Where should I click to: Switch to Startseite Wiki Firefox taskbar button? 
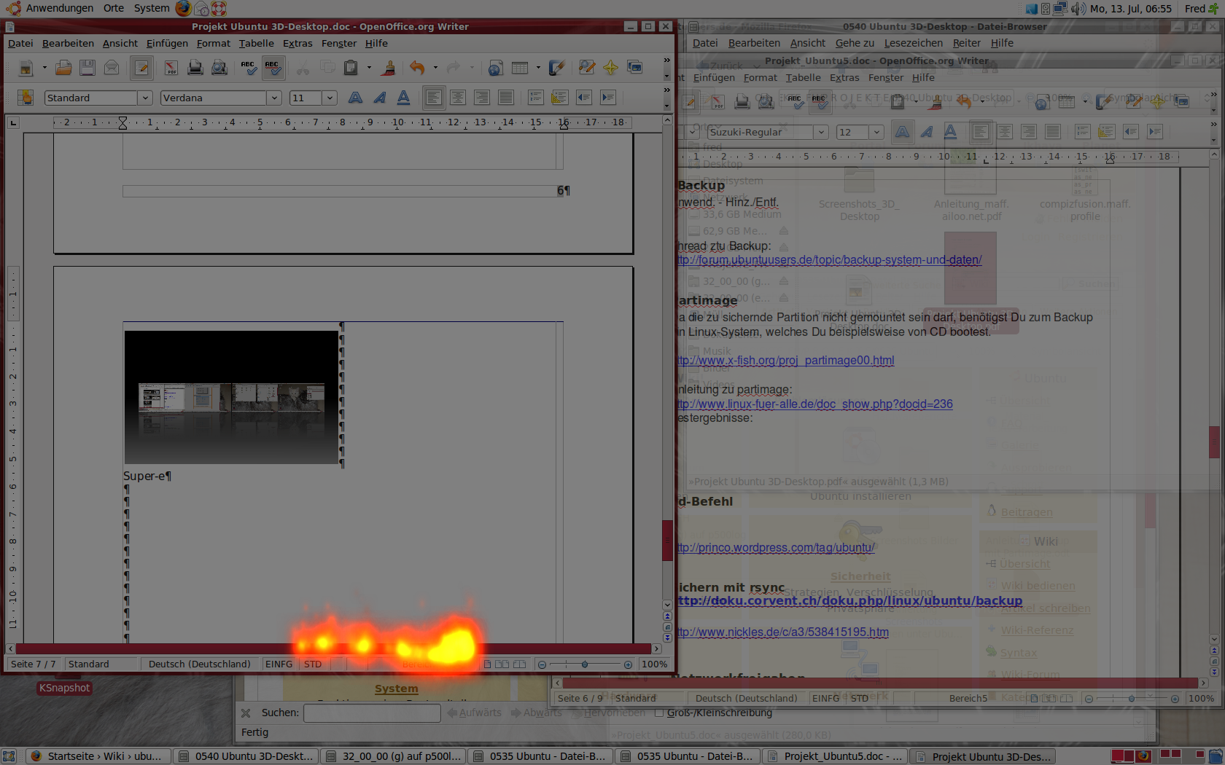point(98,756)
